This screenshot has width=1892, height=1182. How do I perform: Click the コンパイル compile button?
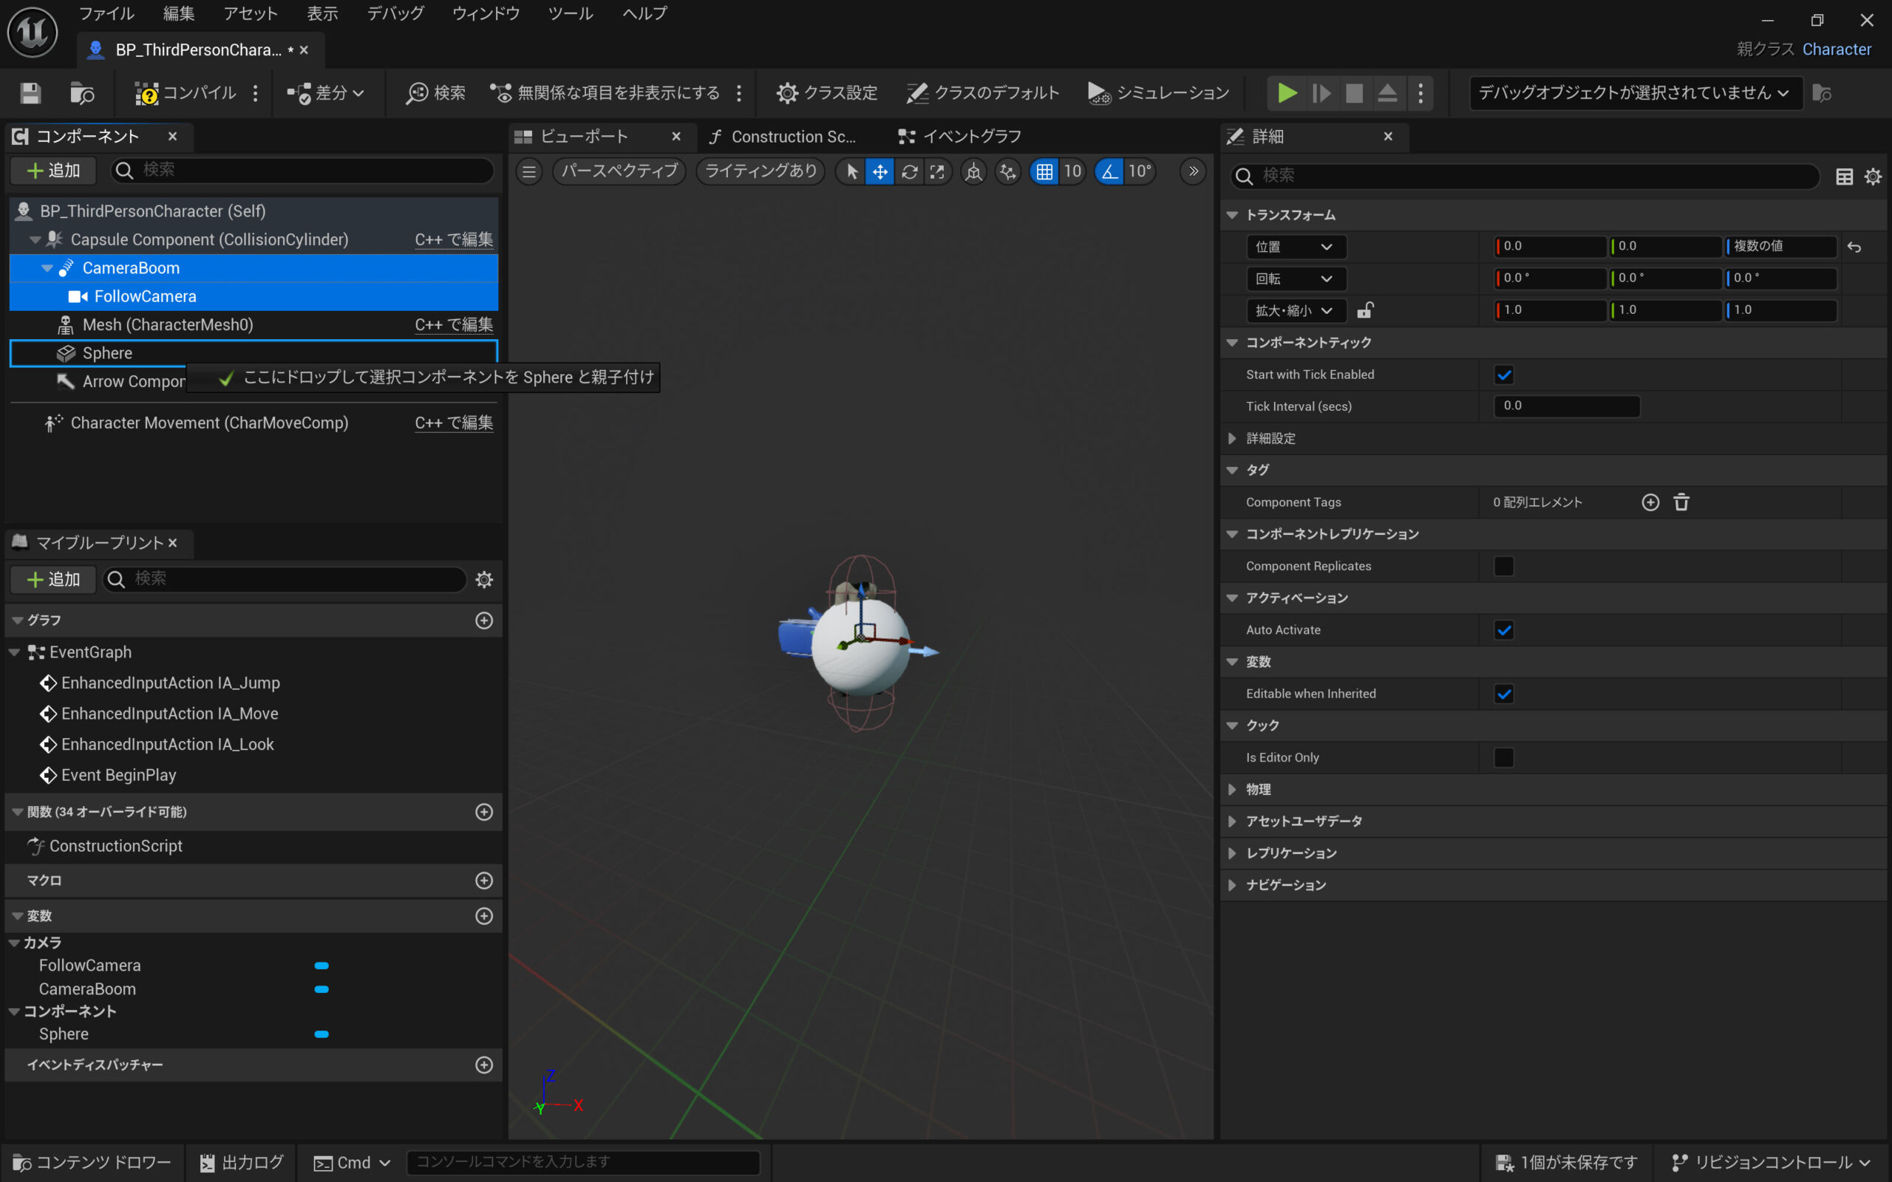click(186, 93)
